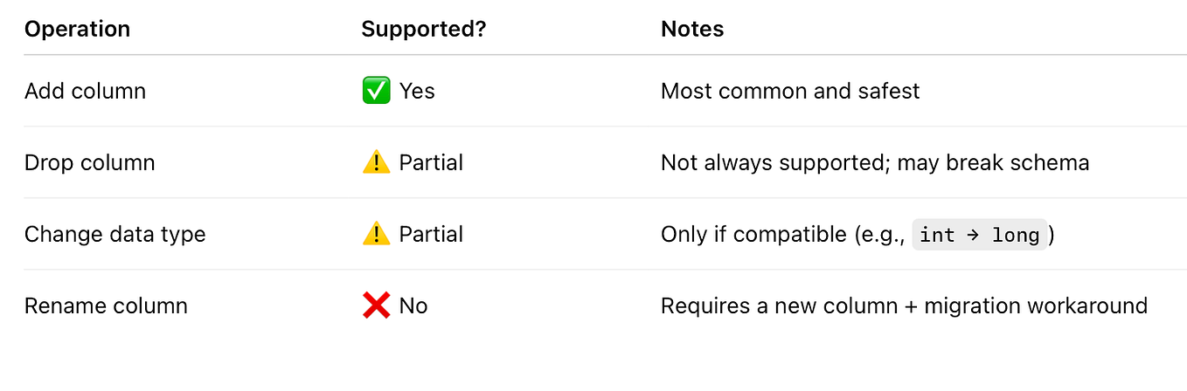Click the Operation column header
Screen dimensions: 1187x391
click(x=77, y=29)
